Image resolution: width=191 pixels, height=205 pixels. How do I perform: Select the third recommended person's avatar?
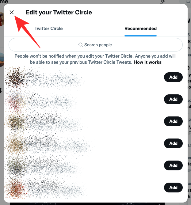[16, 122]
